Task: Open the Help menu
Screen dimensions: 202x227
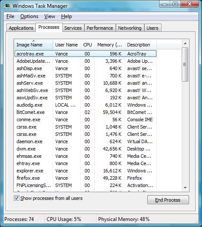Action: 66,16
